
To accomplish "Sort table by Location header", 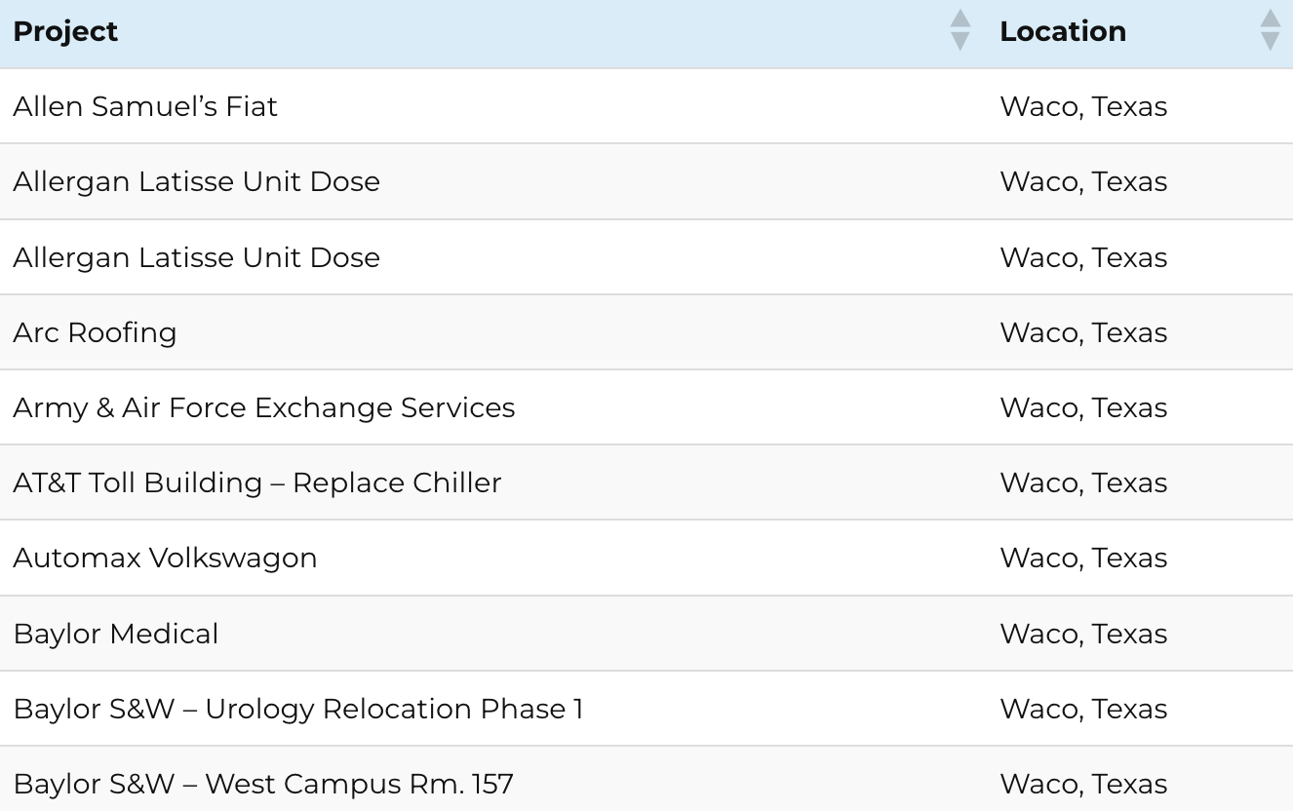I will pos(1063,31).
